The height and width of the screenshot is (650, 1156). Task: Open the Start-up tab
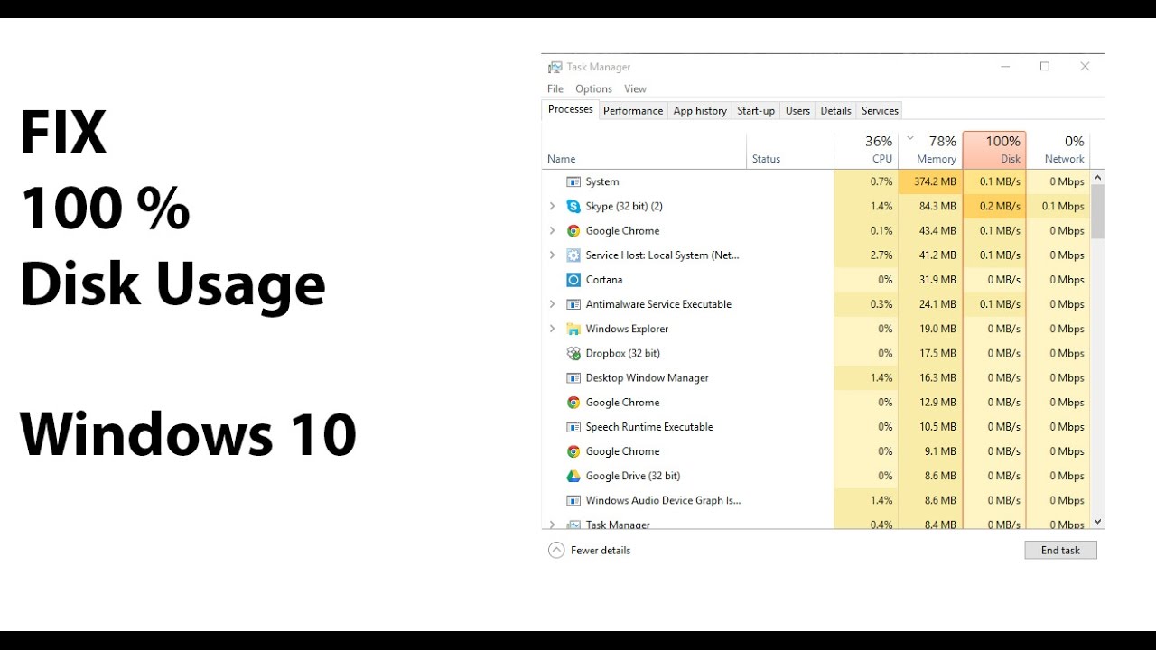756,111
